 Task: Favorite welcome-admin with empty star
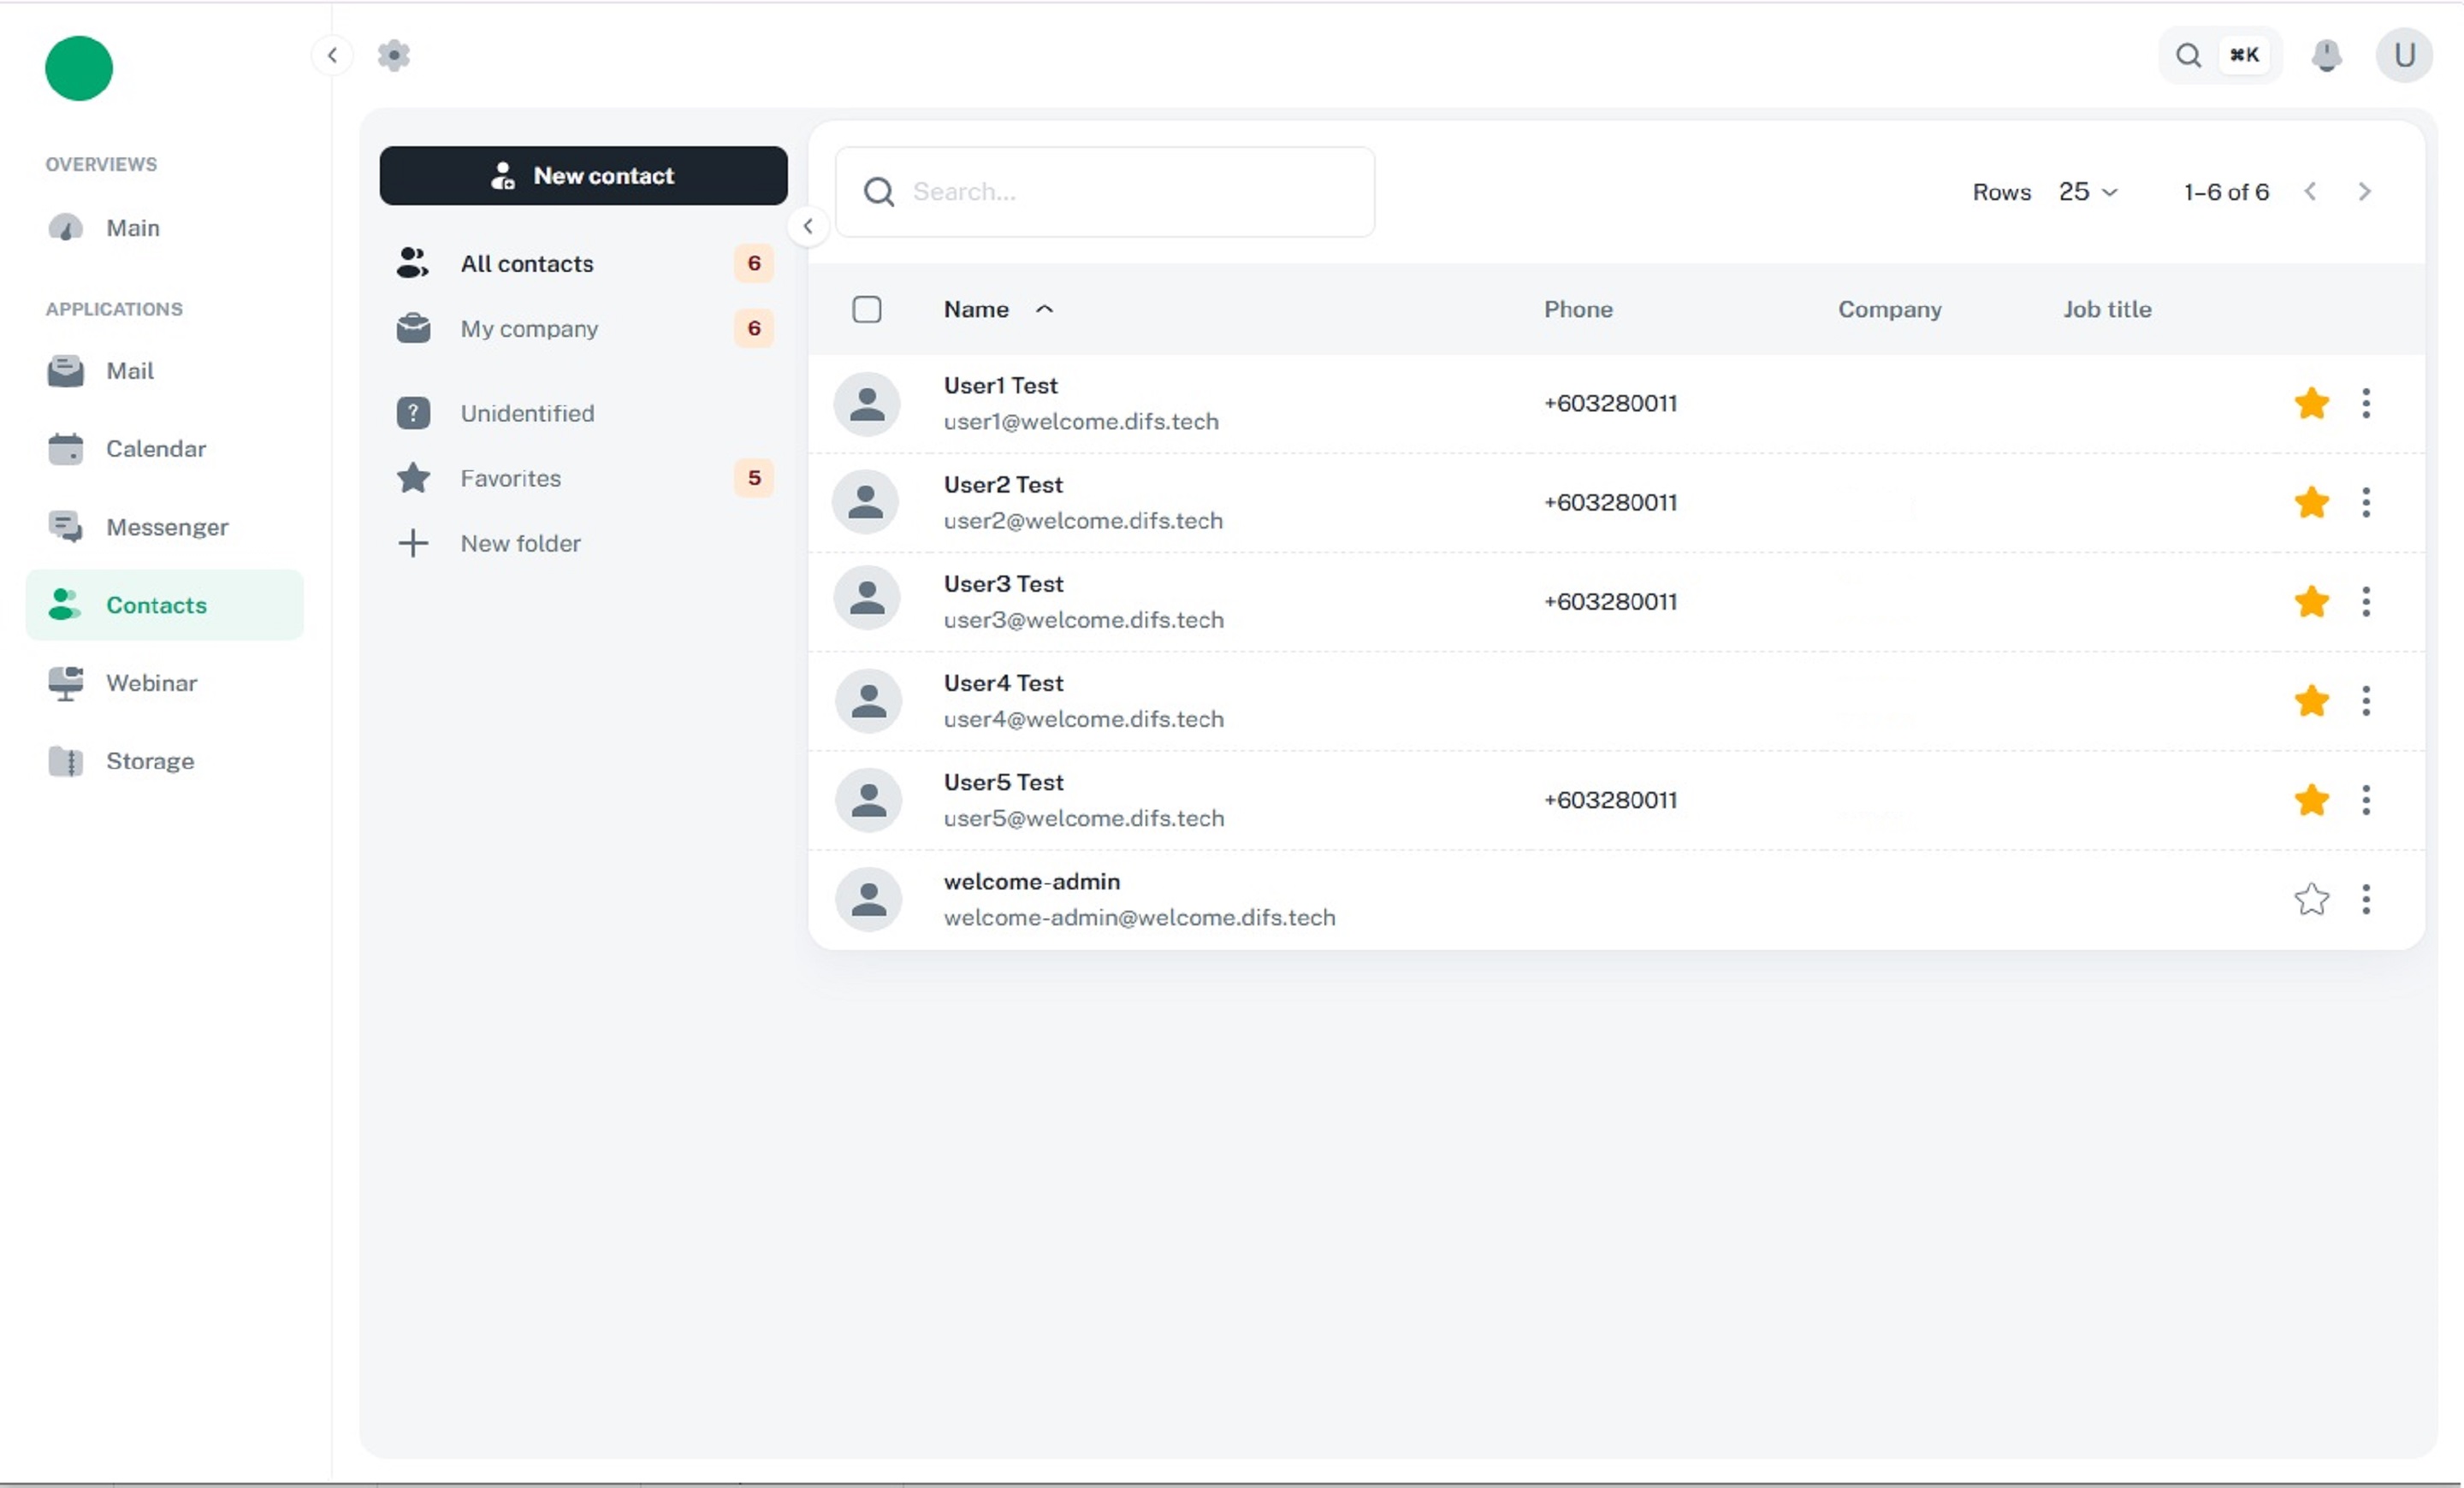[2311, 900]
